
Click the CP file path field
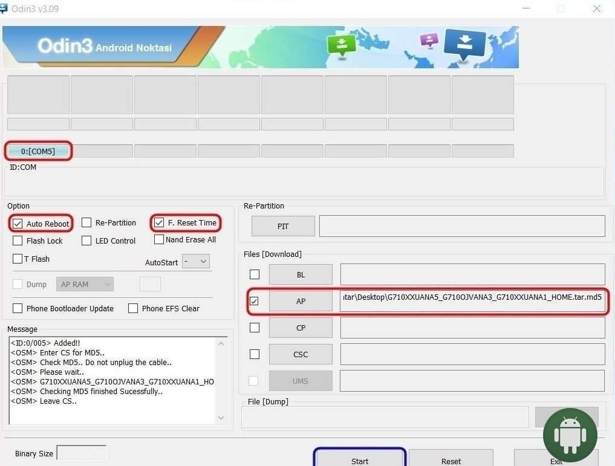[x=473, y=328]
